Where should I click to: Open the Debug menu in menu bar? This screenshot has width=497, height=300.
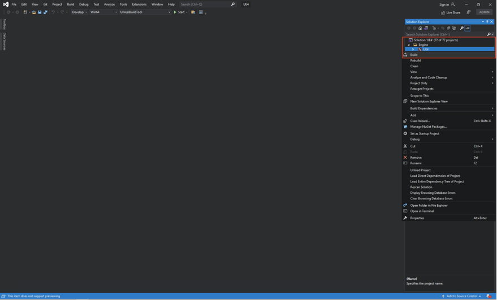click(x=84, y=5)
